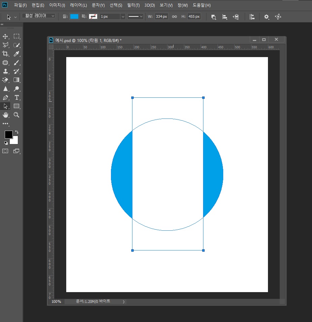Screen dimensions: 312x322
Task: Select the Patch healing tool
Action: point(5,62)
